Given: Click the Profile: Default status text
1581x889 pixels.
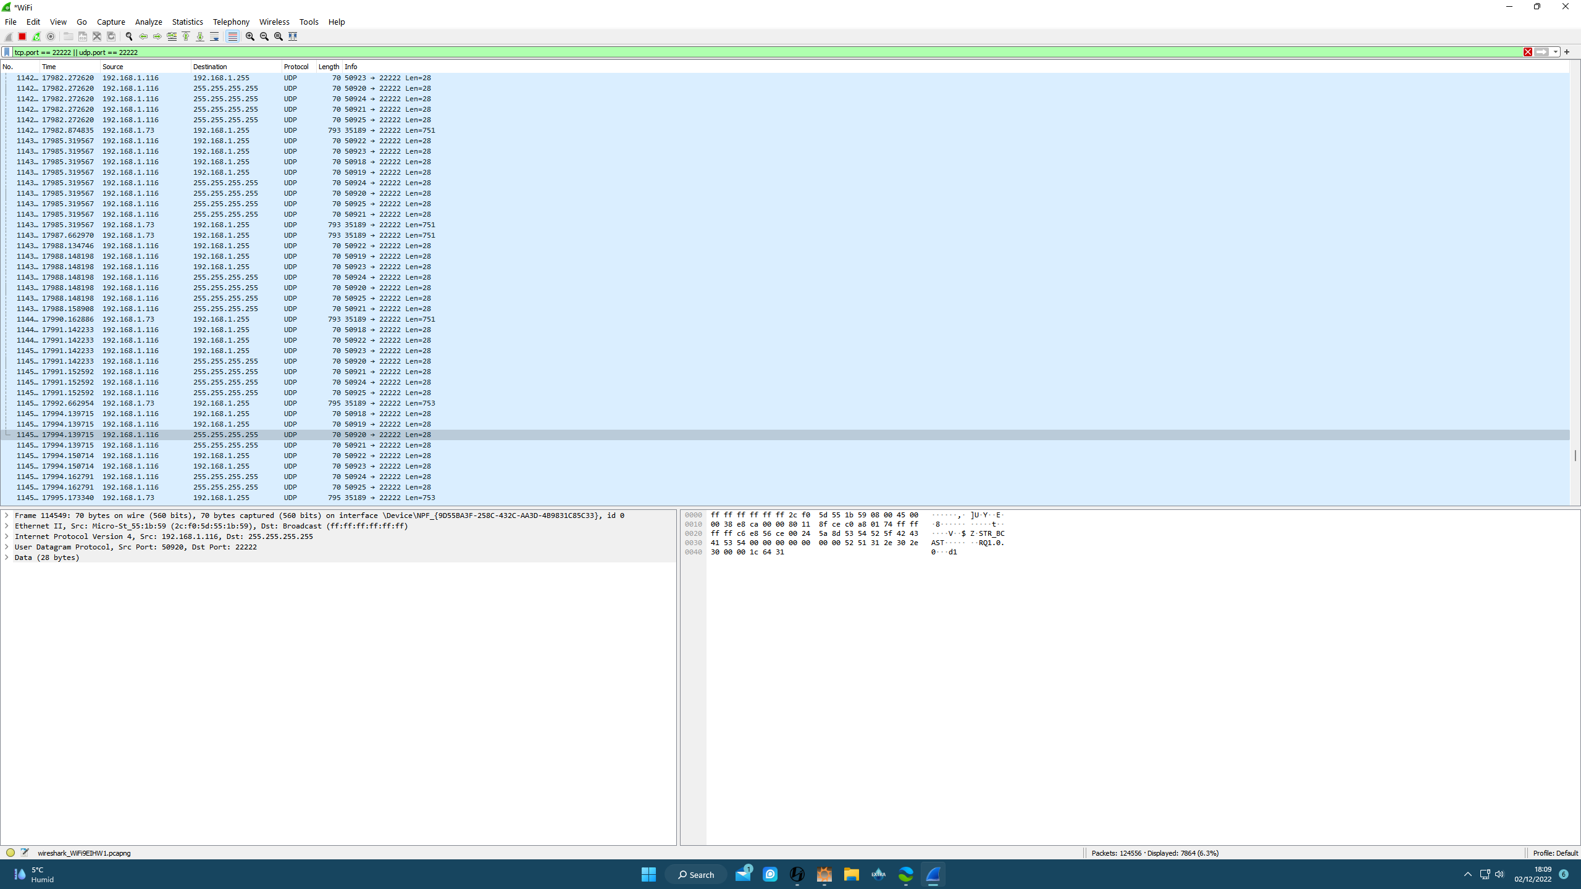Looking at the screenshot, I should 1554,853.
